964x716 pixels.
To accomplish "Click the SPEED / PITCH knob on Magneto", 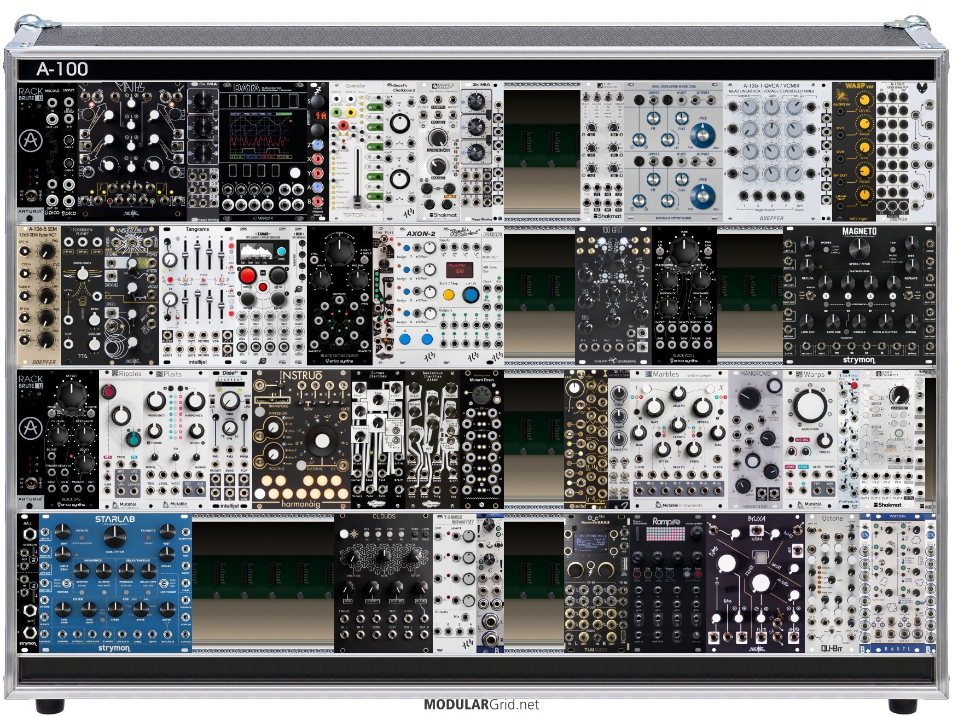I will [x=859, y=249].
